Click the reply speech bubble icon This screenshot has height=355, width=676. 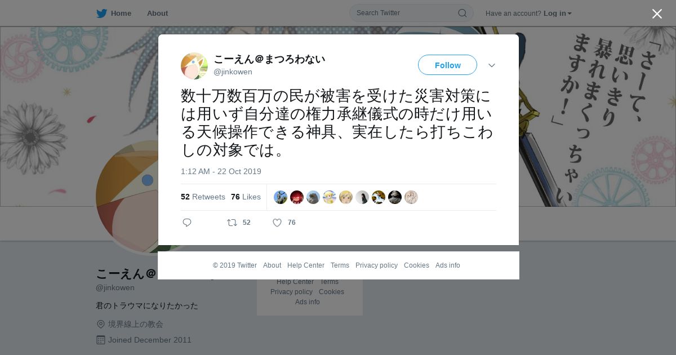coord(187,223)
